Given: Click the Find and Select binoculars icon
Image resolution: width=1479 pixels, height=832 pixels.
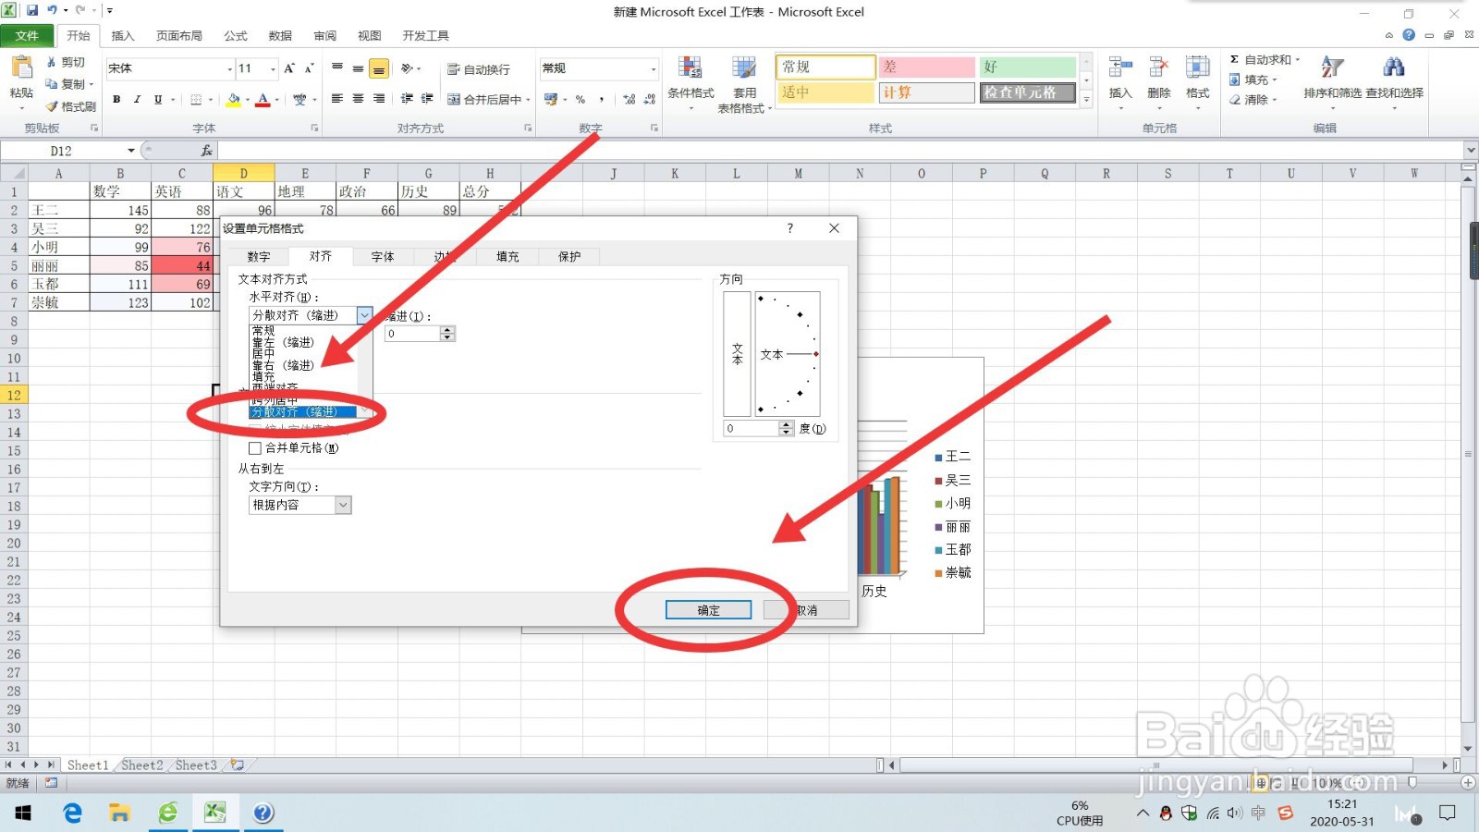Looking at the screenshot, I should pos(1394,67).
